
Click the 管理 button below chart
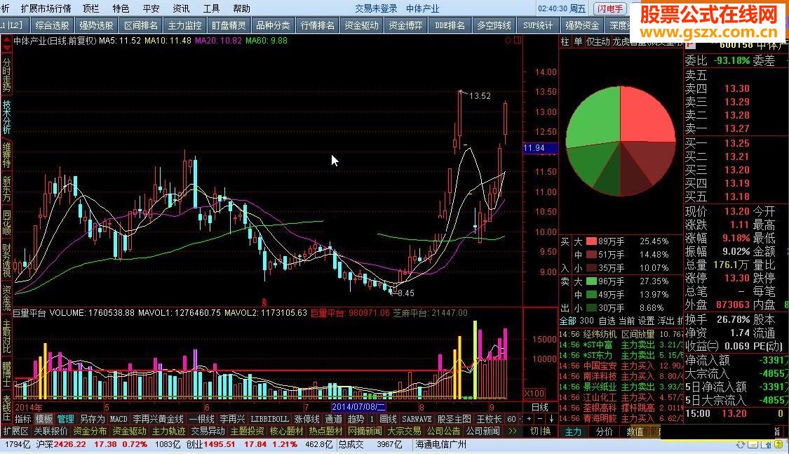(65, 419)
